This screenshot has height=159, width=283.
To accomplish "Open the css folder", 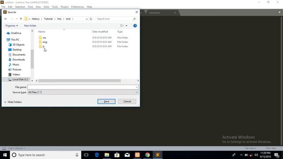I will click(44, 38).
